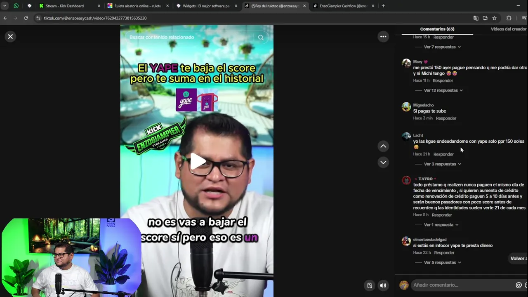The image size is (528, 297).
Task: Reply to Lacht's comment
Action: [x=443, y=154]
